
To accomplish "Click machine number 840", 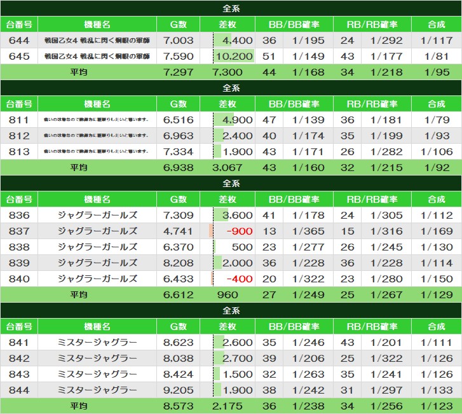I will pyautogui.click(x=19, y=279).
